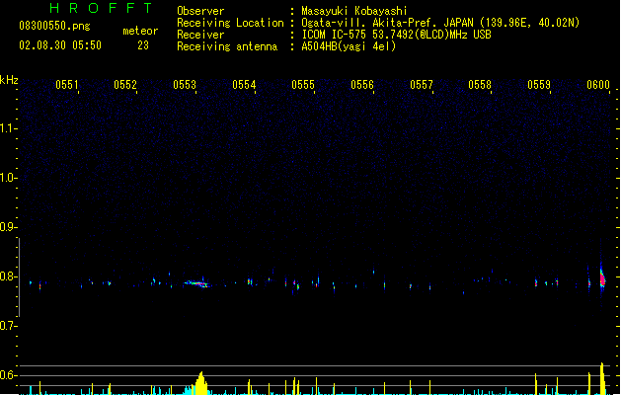Screen dimensions: 621x395
Task: Select the meteor count value 23
Action: pos(143,45)
